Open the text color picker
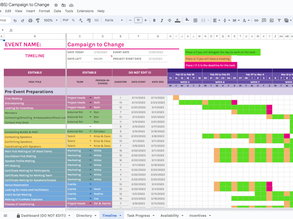The height and width of the screenshot is (219, 293). pos(177,20)
